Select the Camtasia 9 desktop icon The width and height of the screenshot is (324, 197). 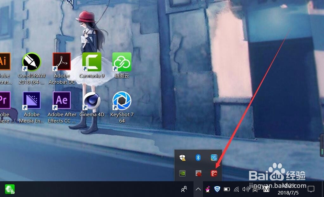coord(92,62)
